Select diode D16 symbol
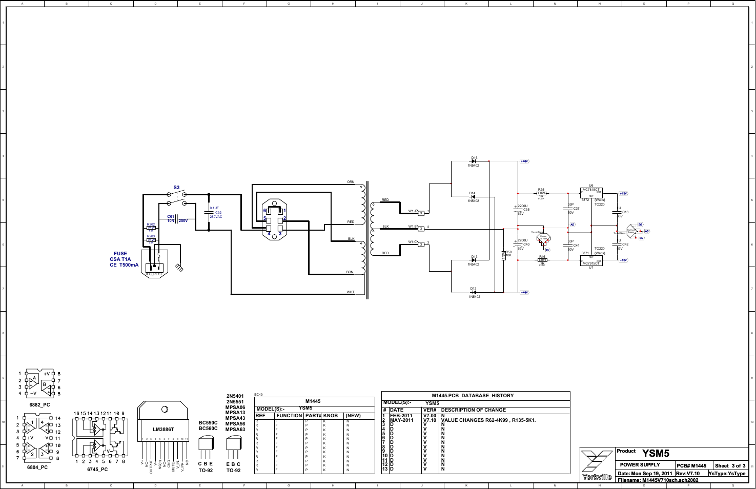 (473, 161)
